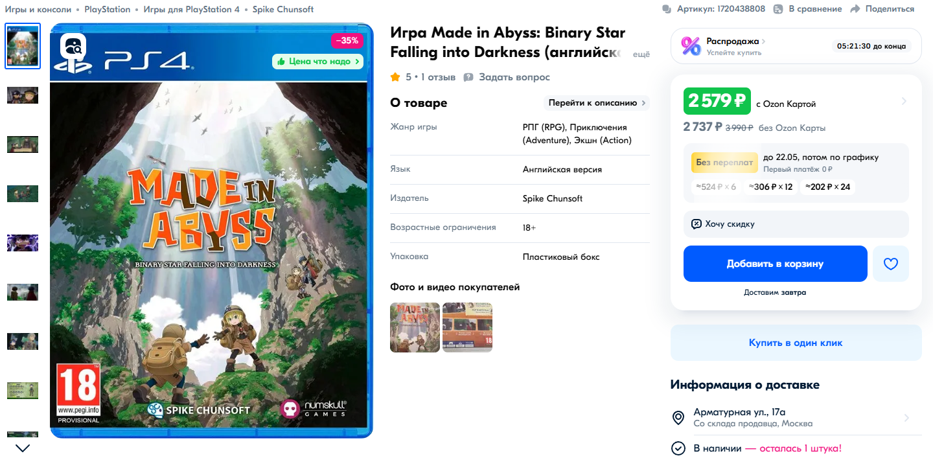Screen dimensions: 933x460
Task: Click the Добавить в корзину button
Action: pyautogui.click(x=775, y=264)
